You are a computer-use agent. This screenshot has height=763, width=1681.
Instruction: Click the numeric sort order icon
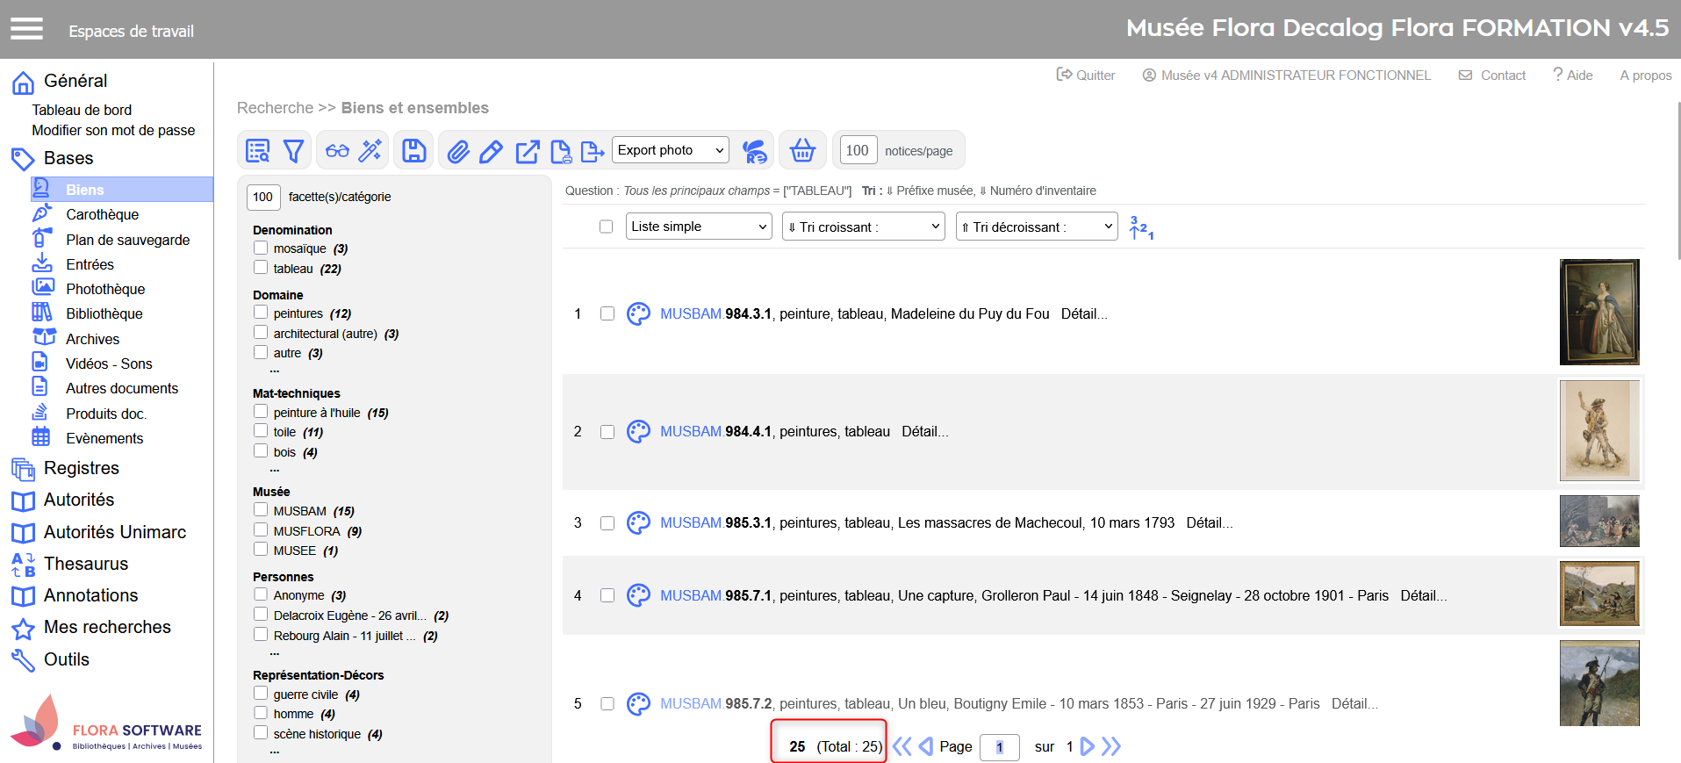(x=1141, y=227)
